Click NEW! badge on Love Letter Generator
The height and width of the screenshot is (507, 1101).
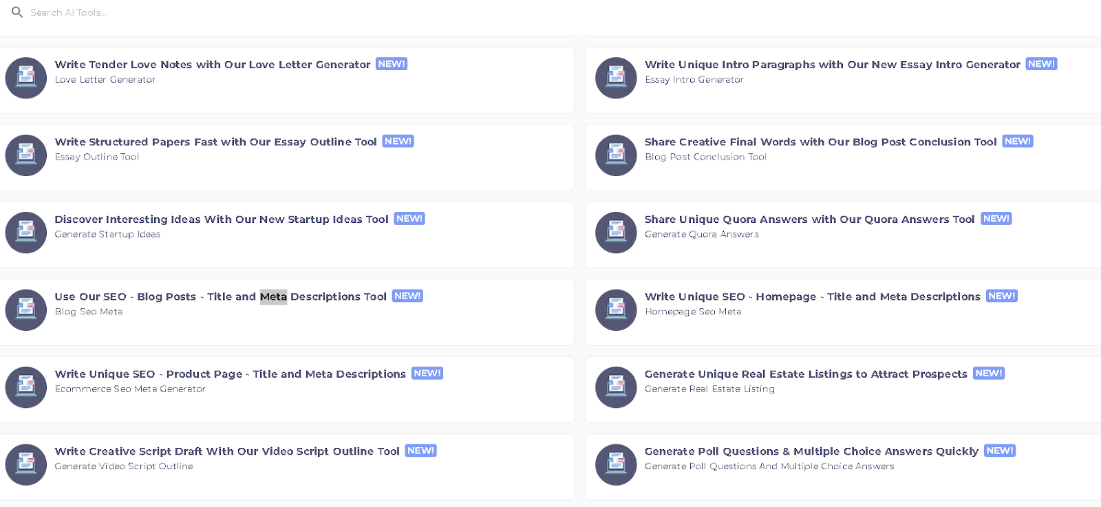(392, 64)
